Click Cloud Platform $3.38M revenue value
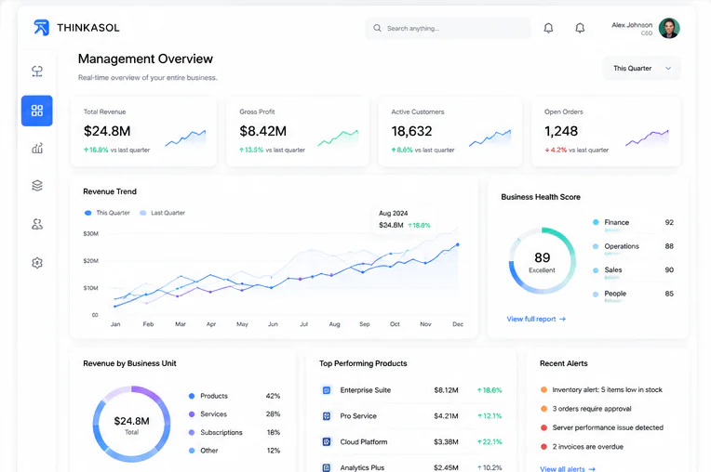 (x=446, y=441)
